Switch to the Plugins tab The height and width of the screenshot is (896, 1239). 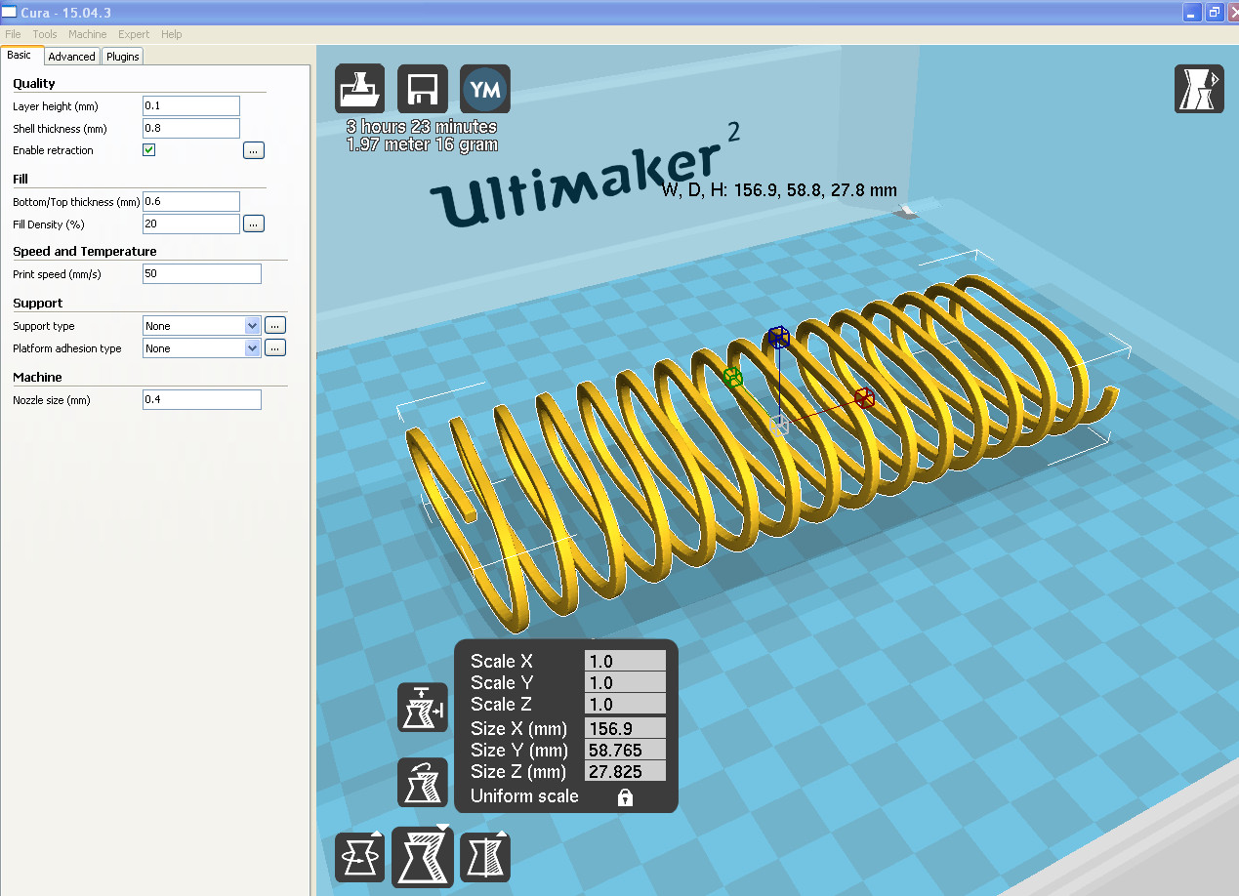click(122, 56)
